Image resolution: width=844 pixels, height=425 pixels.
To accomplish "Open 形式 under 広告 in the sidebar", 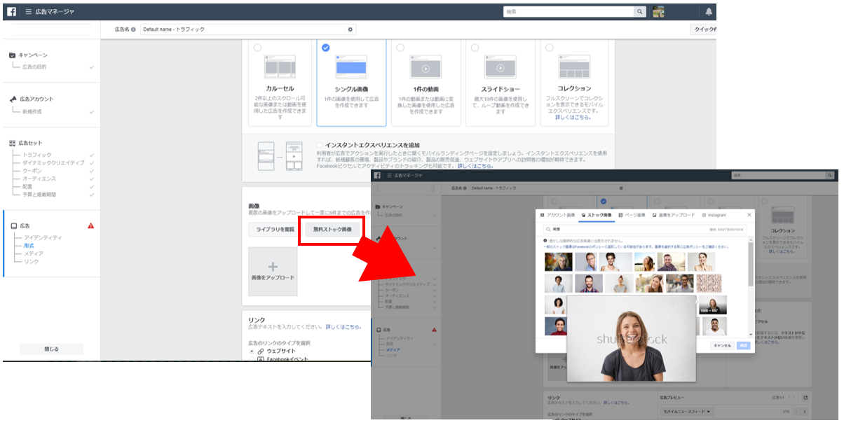I will (29, 246).
